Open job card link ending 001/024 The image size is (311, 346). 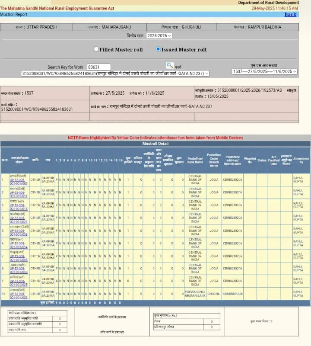click(19, 220)
